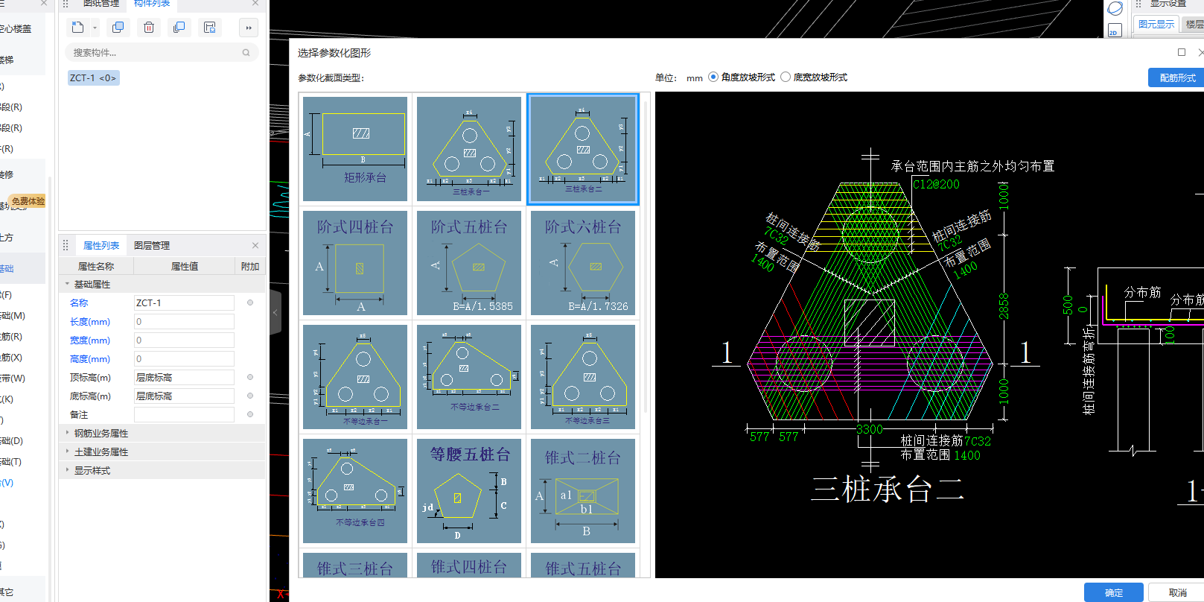The width and height of the screenshot is (1204, 602).
Task: Expand the 土建业务属性 group
Action: 67,451
